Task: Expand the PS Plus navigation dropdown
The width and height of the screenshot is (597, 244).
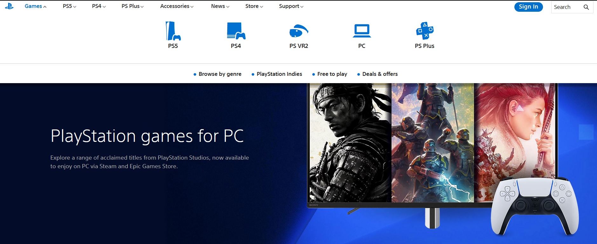Action: click(132, 6)
